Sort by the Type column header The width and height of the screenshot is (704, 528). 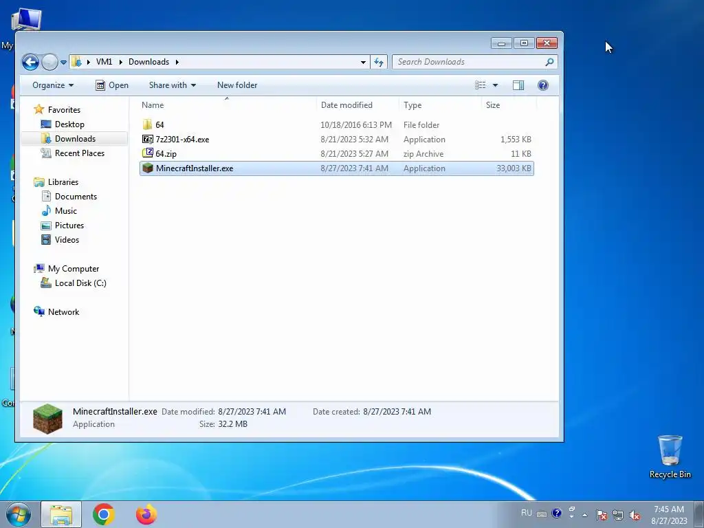[x=412, y=105]
